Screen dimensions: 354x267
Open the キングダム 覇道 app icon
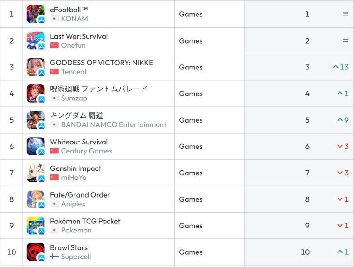35,120
